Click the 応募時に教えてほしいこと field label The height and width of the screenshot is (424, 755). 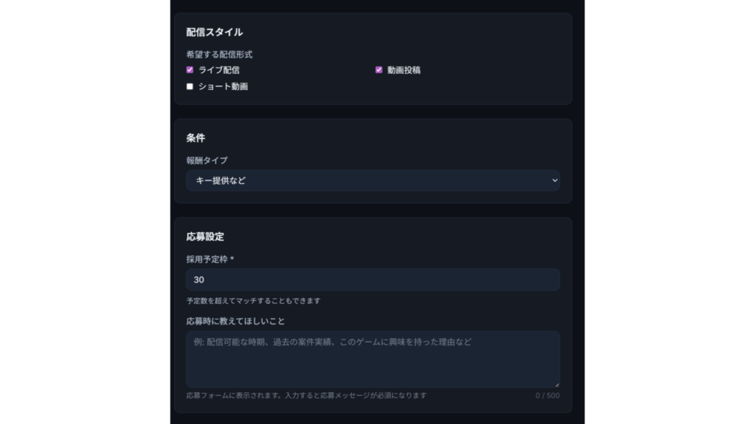(235, 321)
